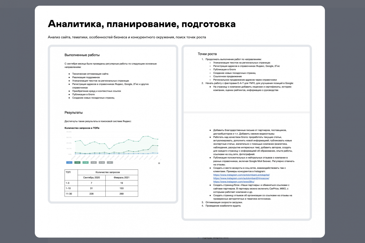Click the peak point on the light green line
365x243 pixels.
coord(148,136)
